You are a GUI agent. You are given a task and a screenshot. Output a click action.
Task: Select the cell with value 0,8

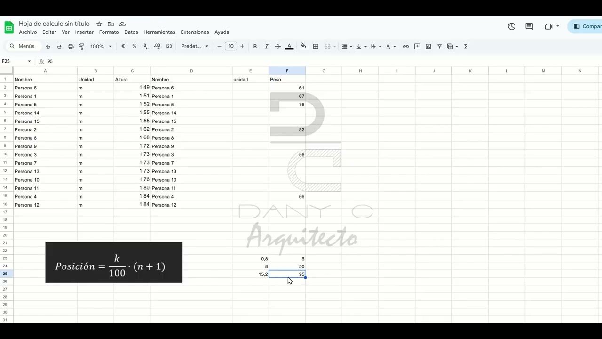tap(250, 259)
